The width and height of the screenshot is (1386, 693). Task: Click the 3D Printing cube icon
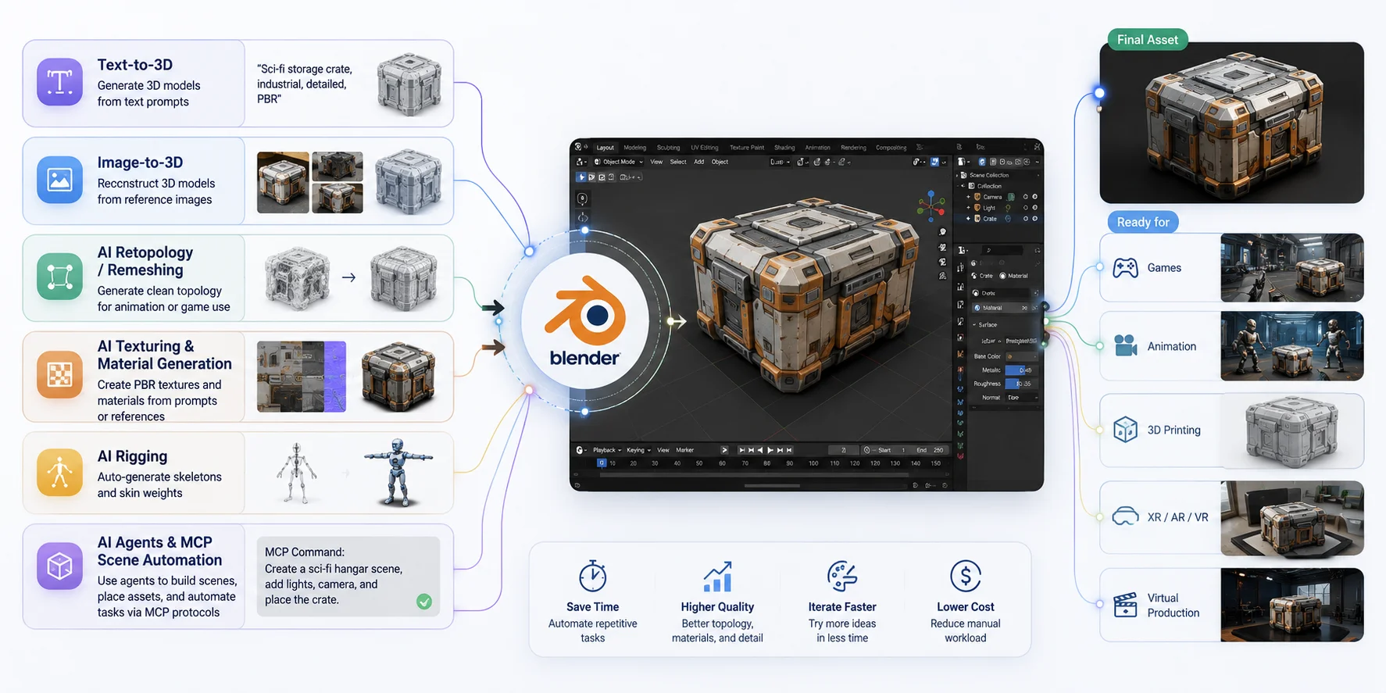click(x=1125, y=430)
